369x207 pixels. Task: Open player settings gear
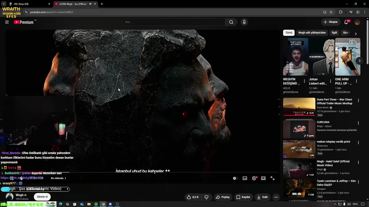click(254, 178)
